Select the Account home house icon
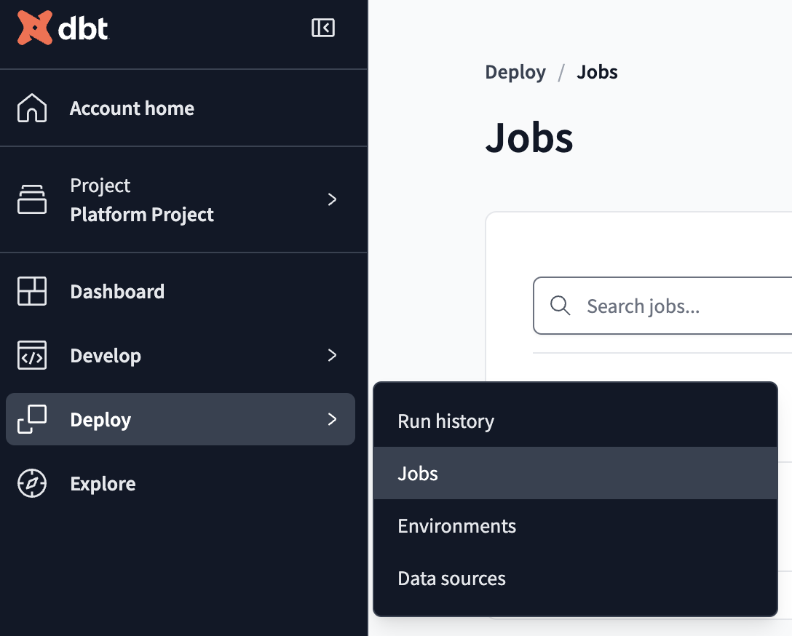This screenshot has height=636, width=792. [x=32, y=108]
